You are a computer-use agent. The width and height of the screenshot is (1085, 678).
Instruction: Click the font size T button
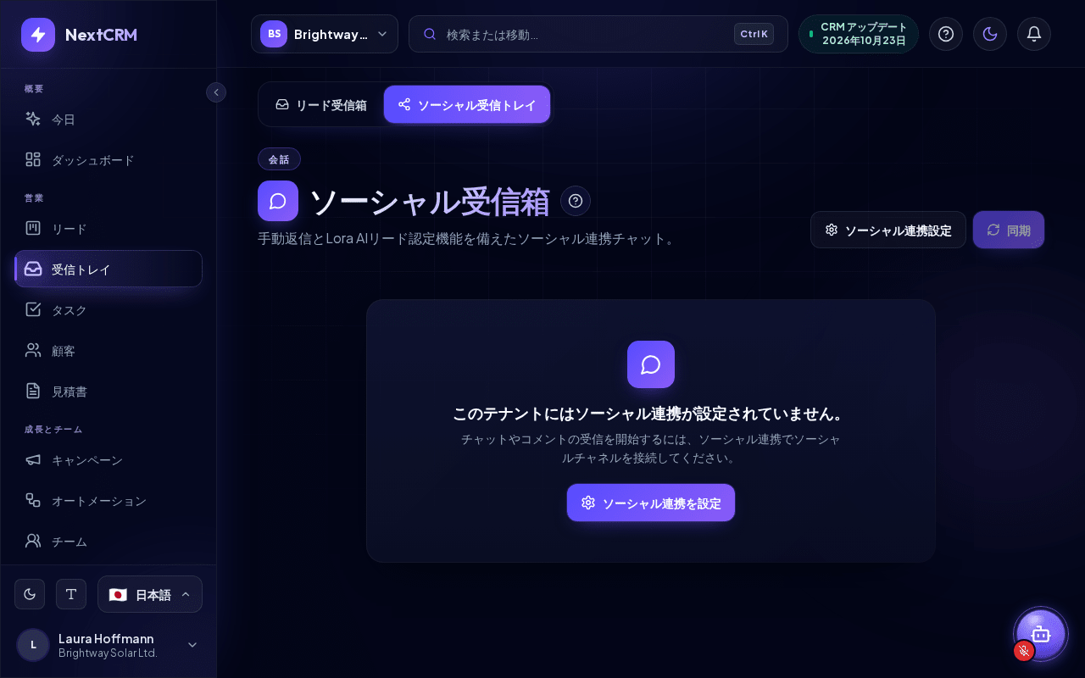point(71,594)
